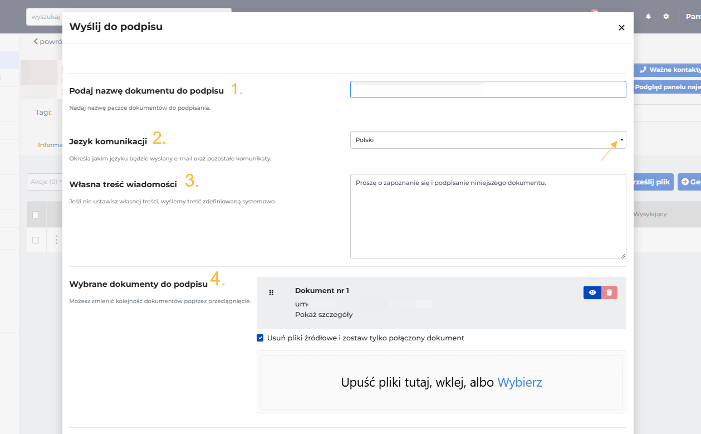Viewport: 701px width, 434px height.
Task: Grab the drag handle of Dokument nr 1
Action: click(272, 292)
